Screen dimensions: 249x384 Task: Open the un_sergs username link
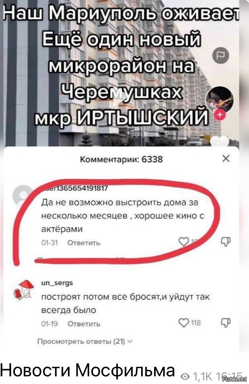pos(57,283)
